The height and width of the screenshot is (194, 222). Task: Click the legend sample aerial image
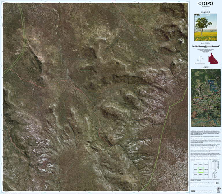(206, 98)
